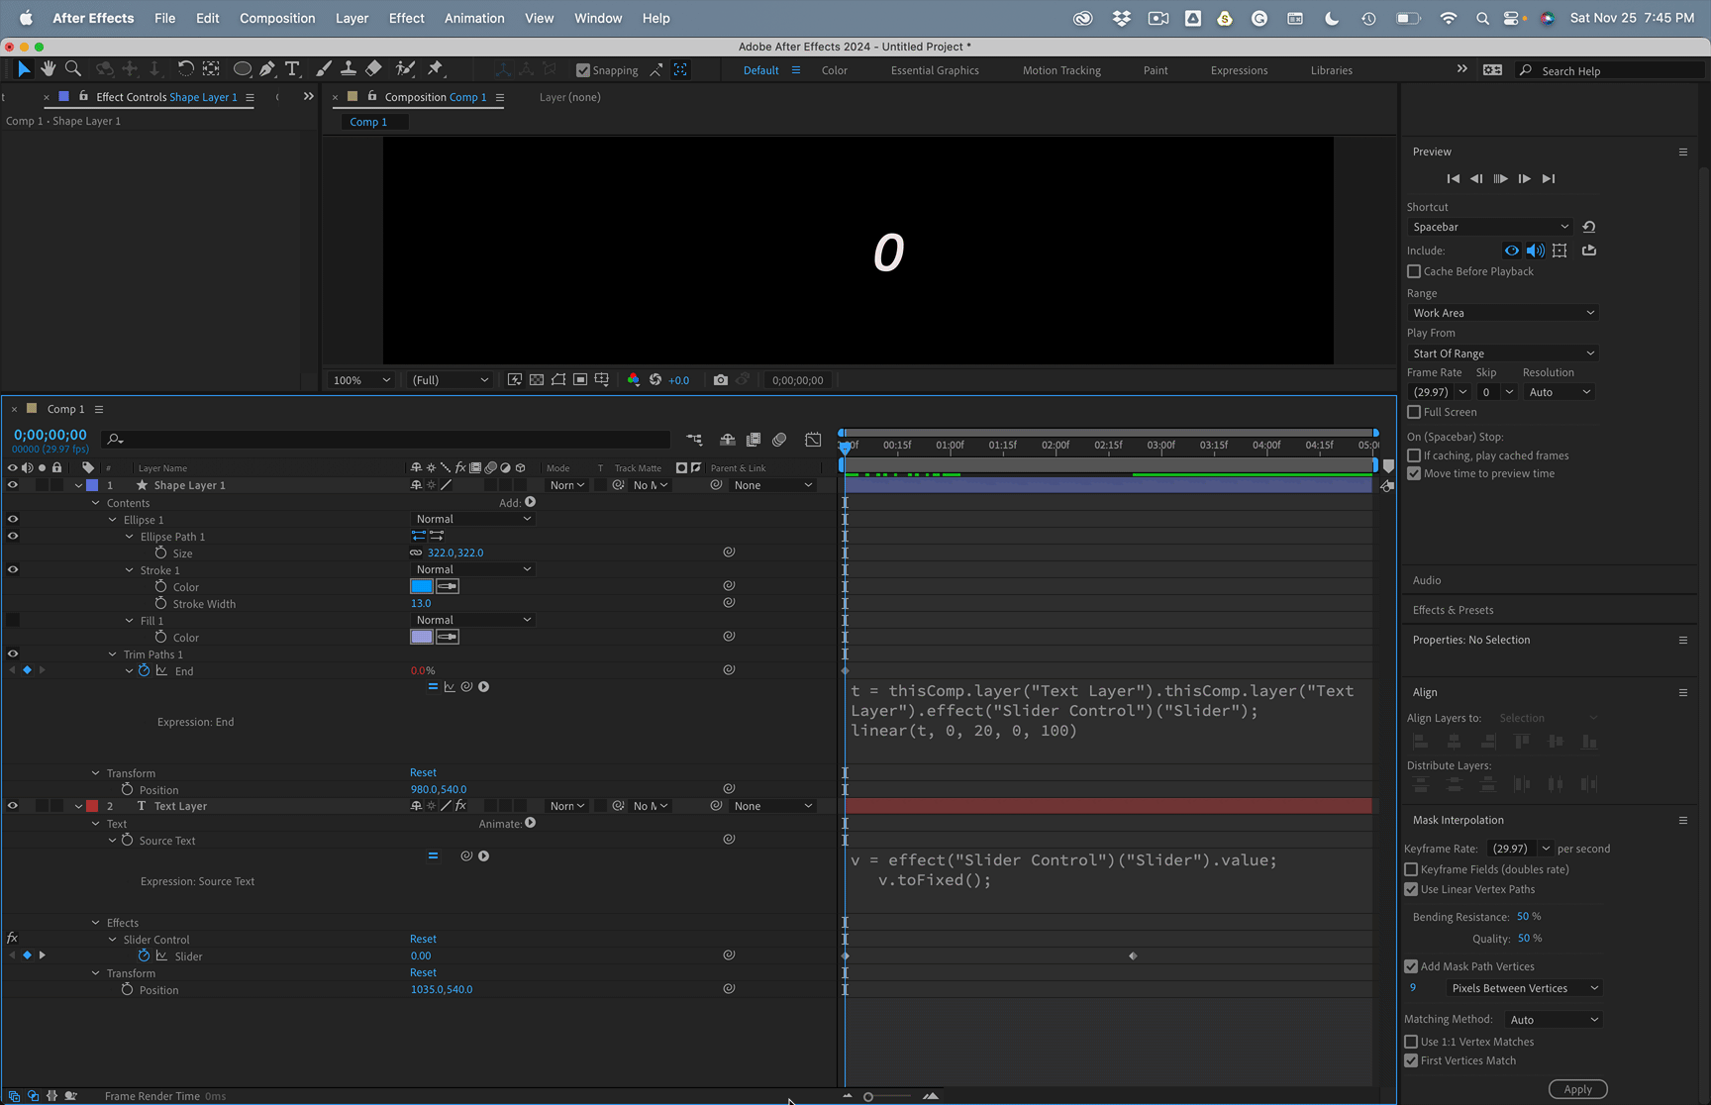Enable motion blur for the composition
Screen dimensions: 1711x1105
[779, 440]
